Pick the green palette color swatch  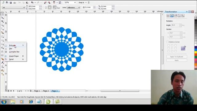click(196, 57)
